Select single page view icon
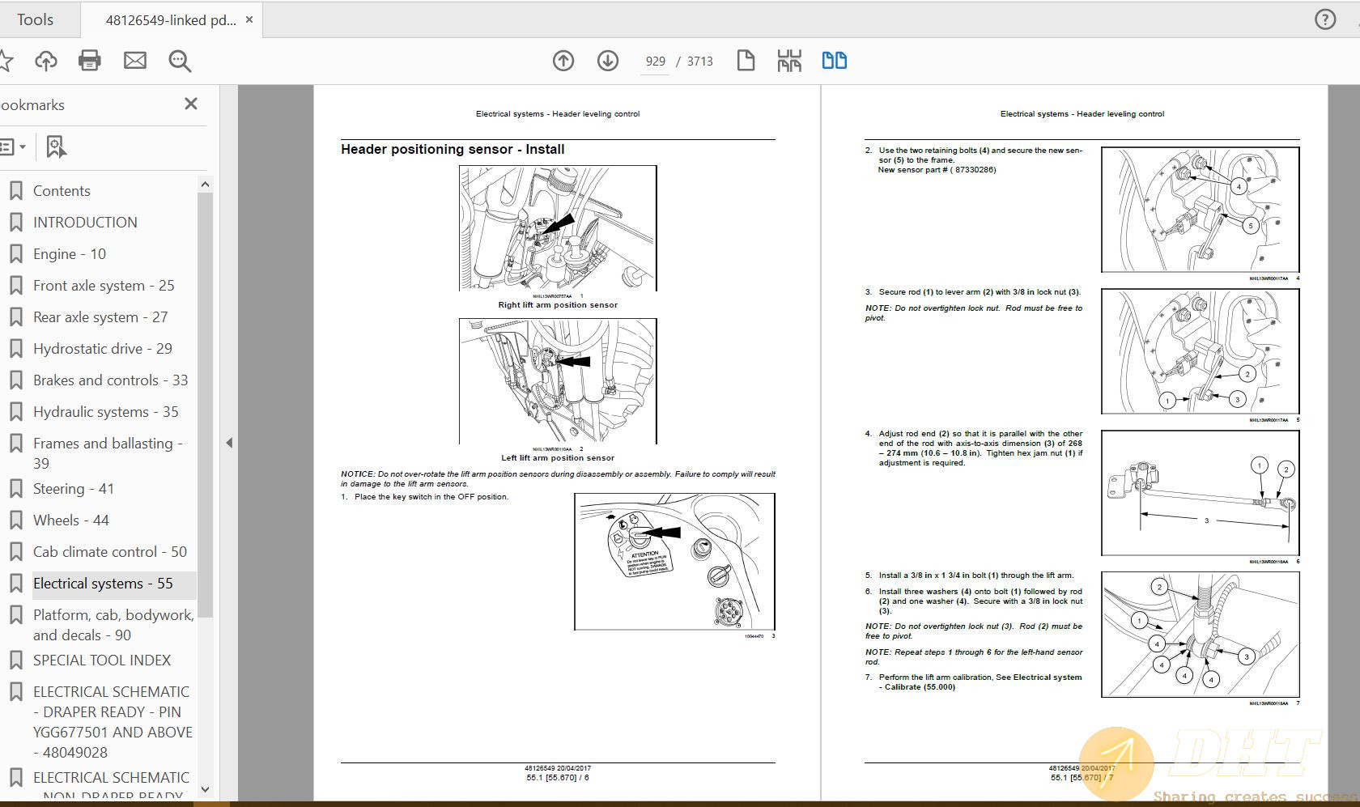The image size is (1360, 807). [746, 61]
